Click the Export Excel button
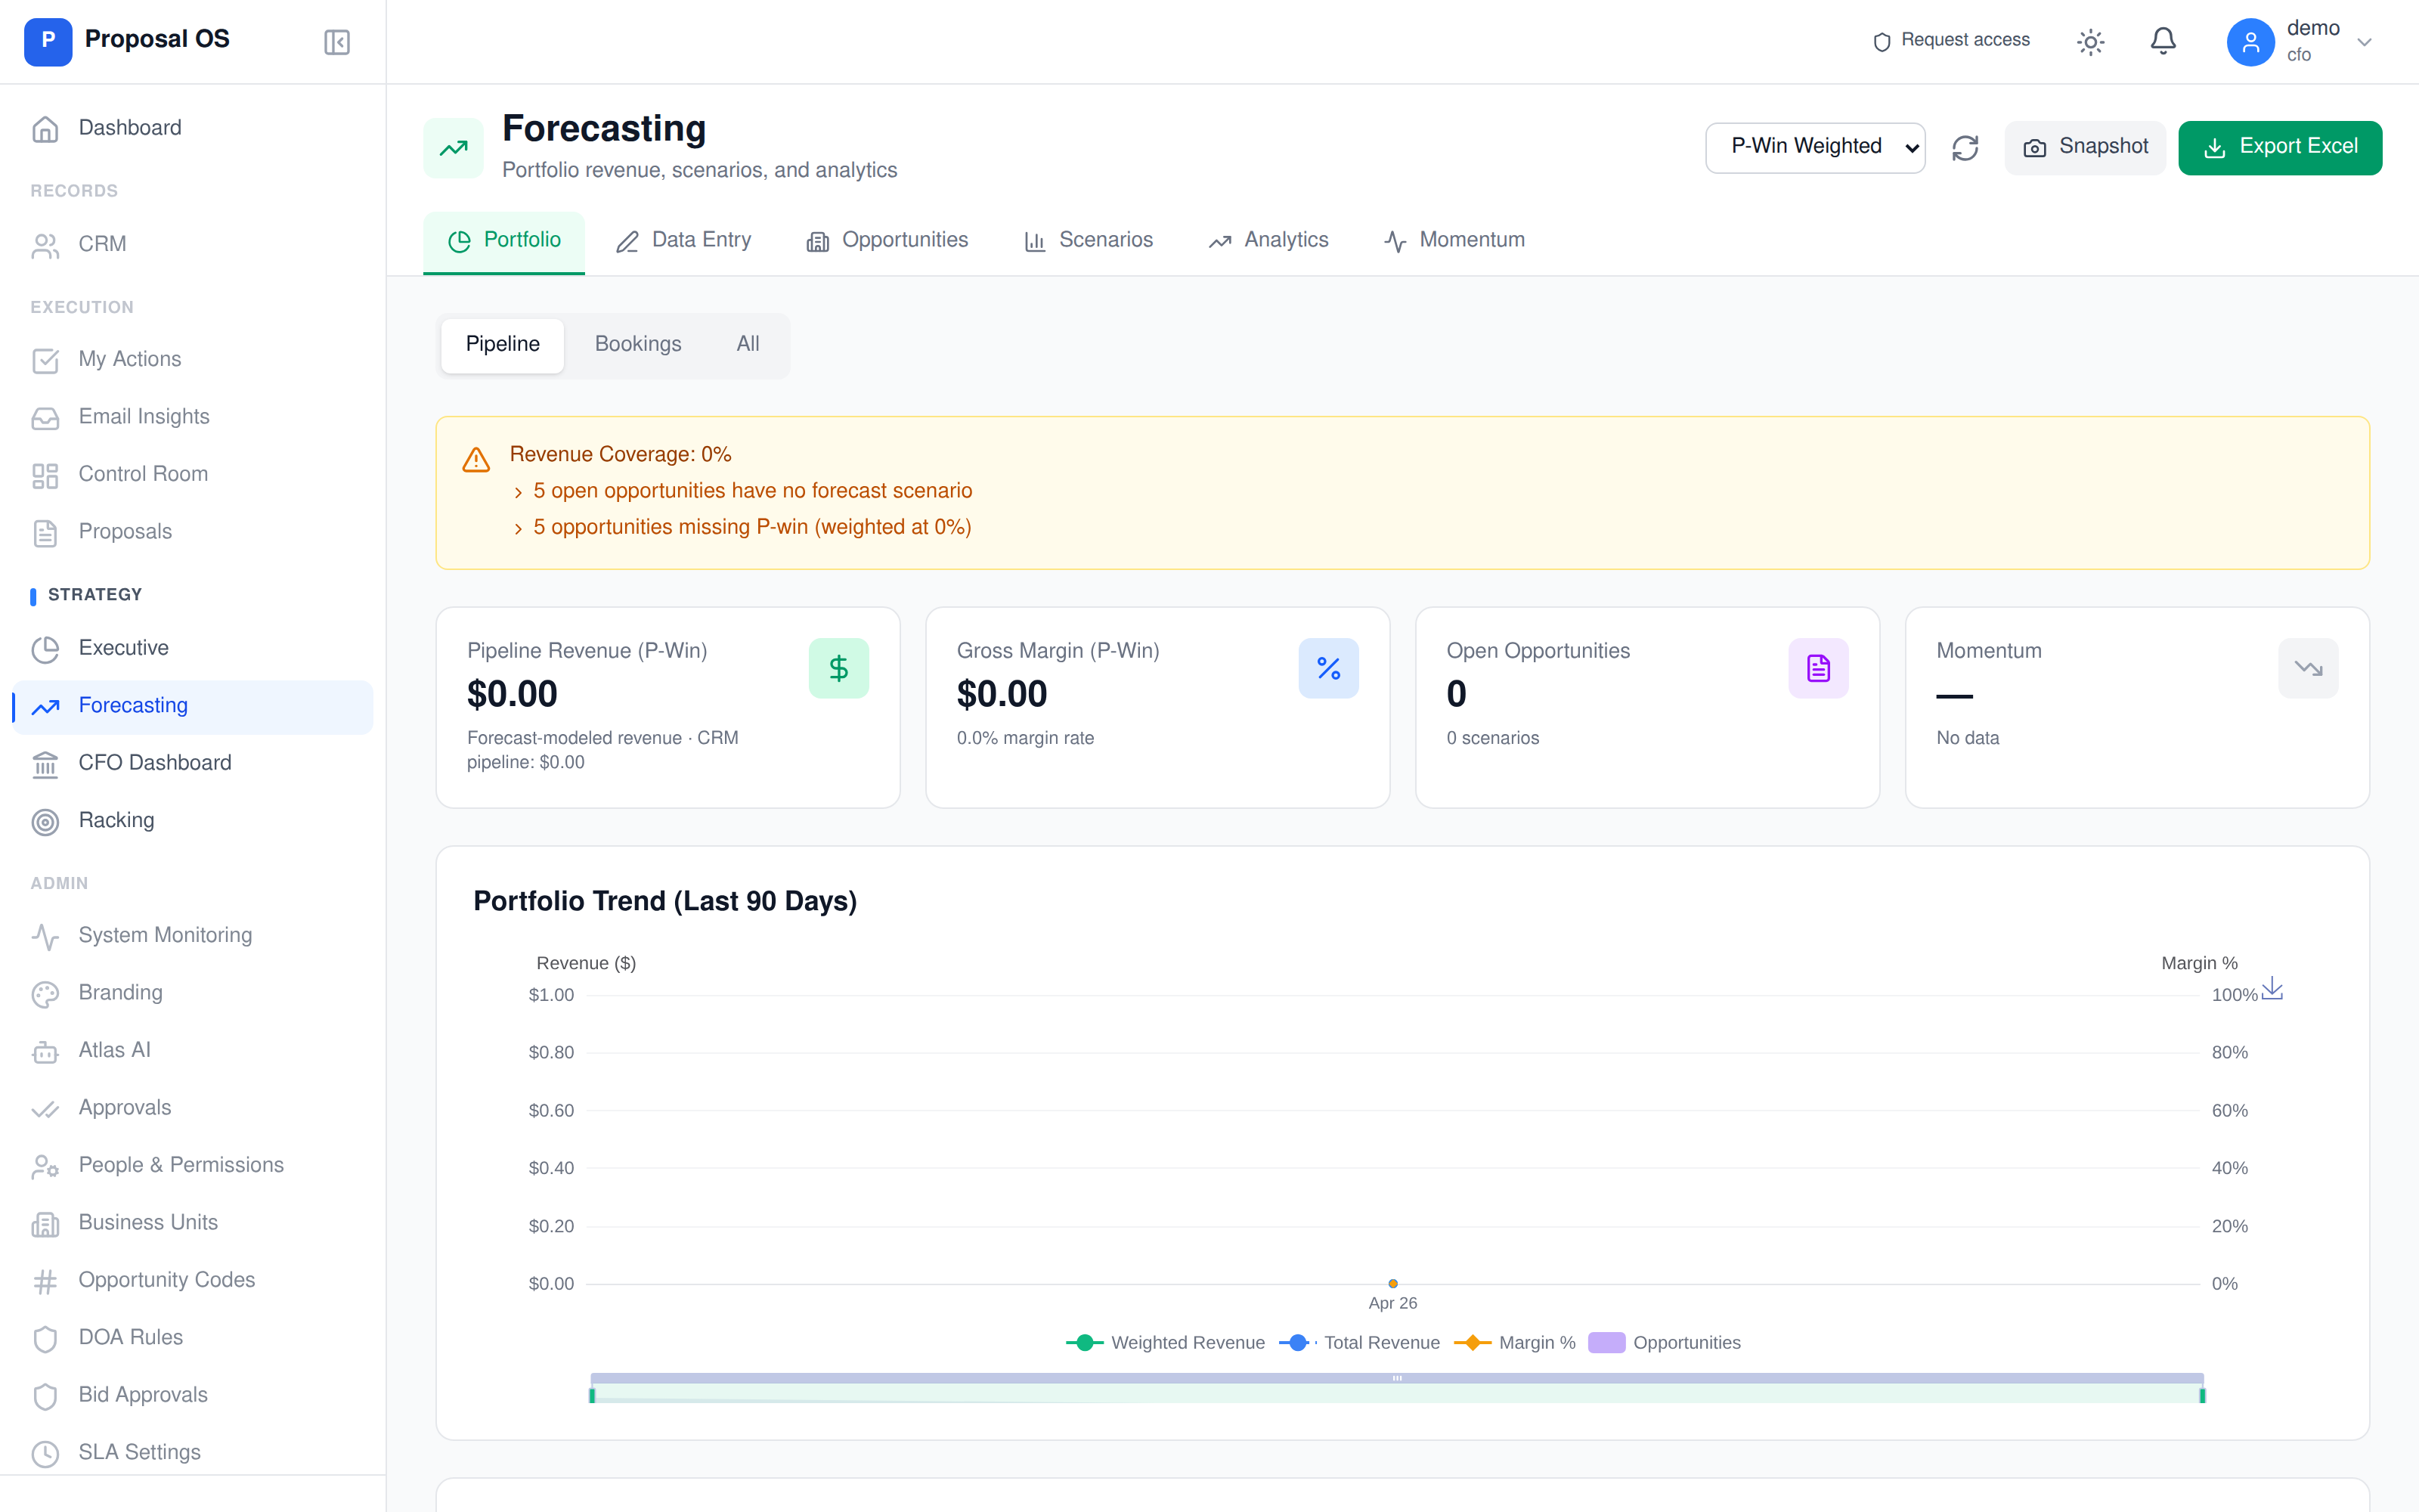Image resolution: width=2419 pixels, height=1512 pixels. (2280, 147)
